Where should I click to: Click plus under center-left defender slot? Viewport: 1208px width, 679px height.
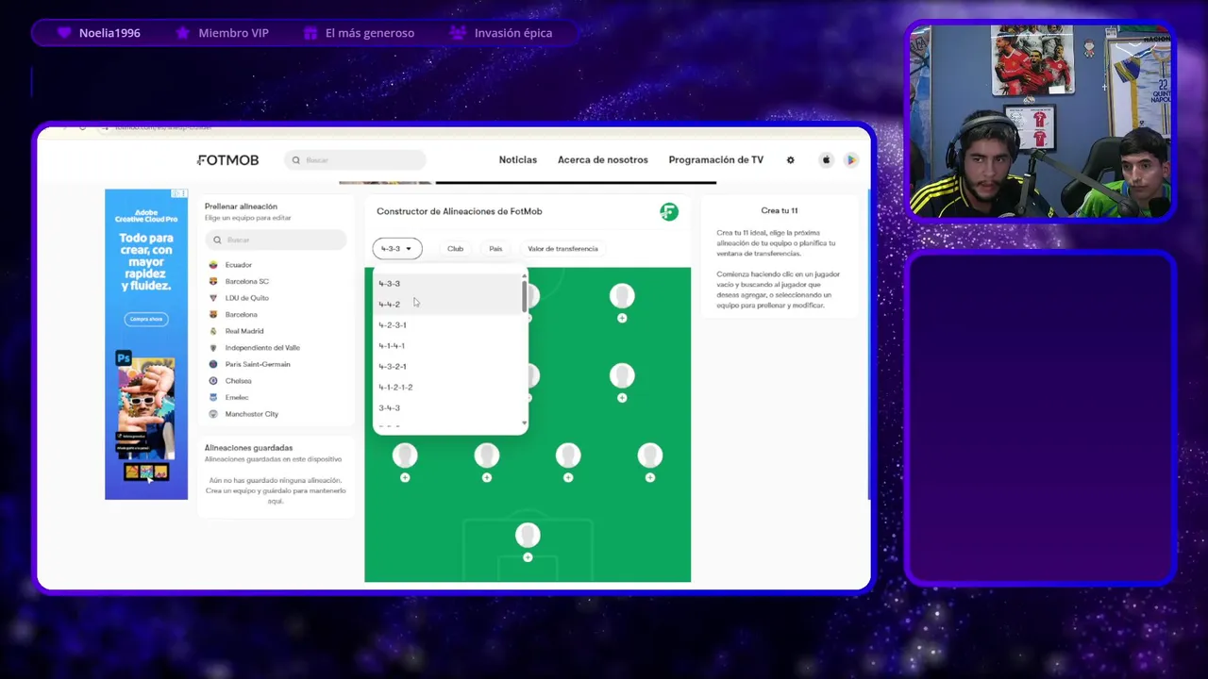(487, 477)
